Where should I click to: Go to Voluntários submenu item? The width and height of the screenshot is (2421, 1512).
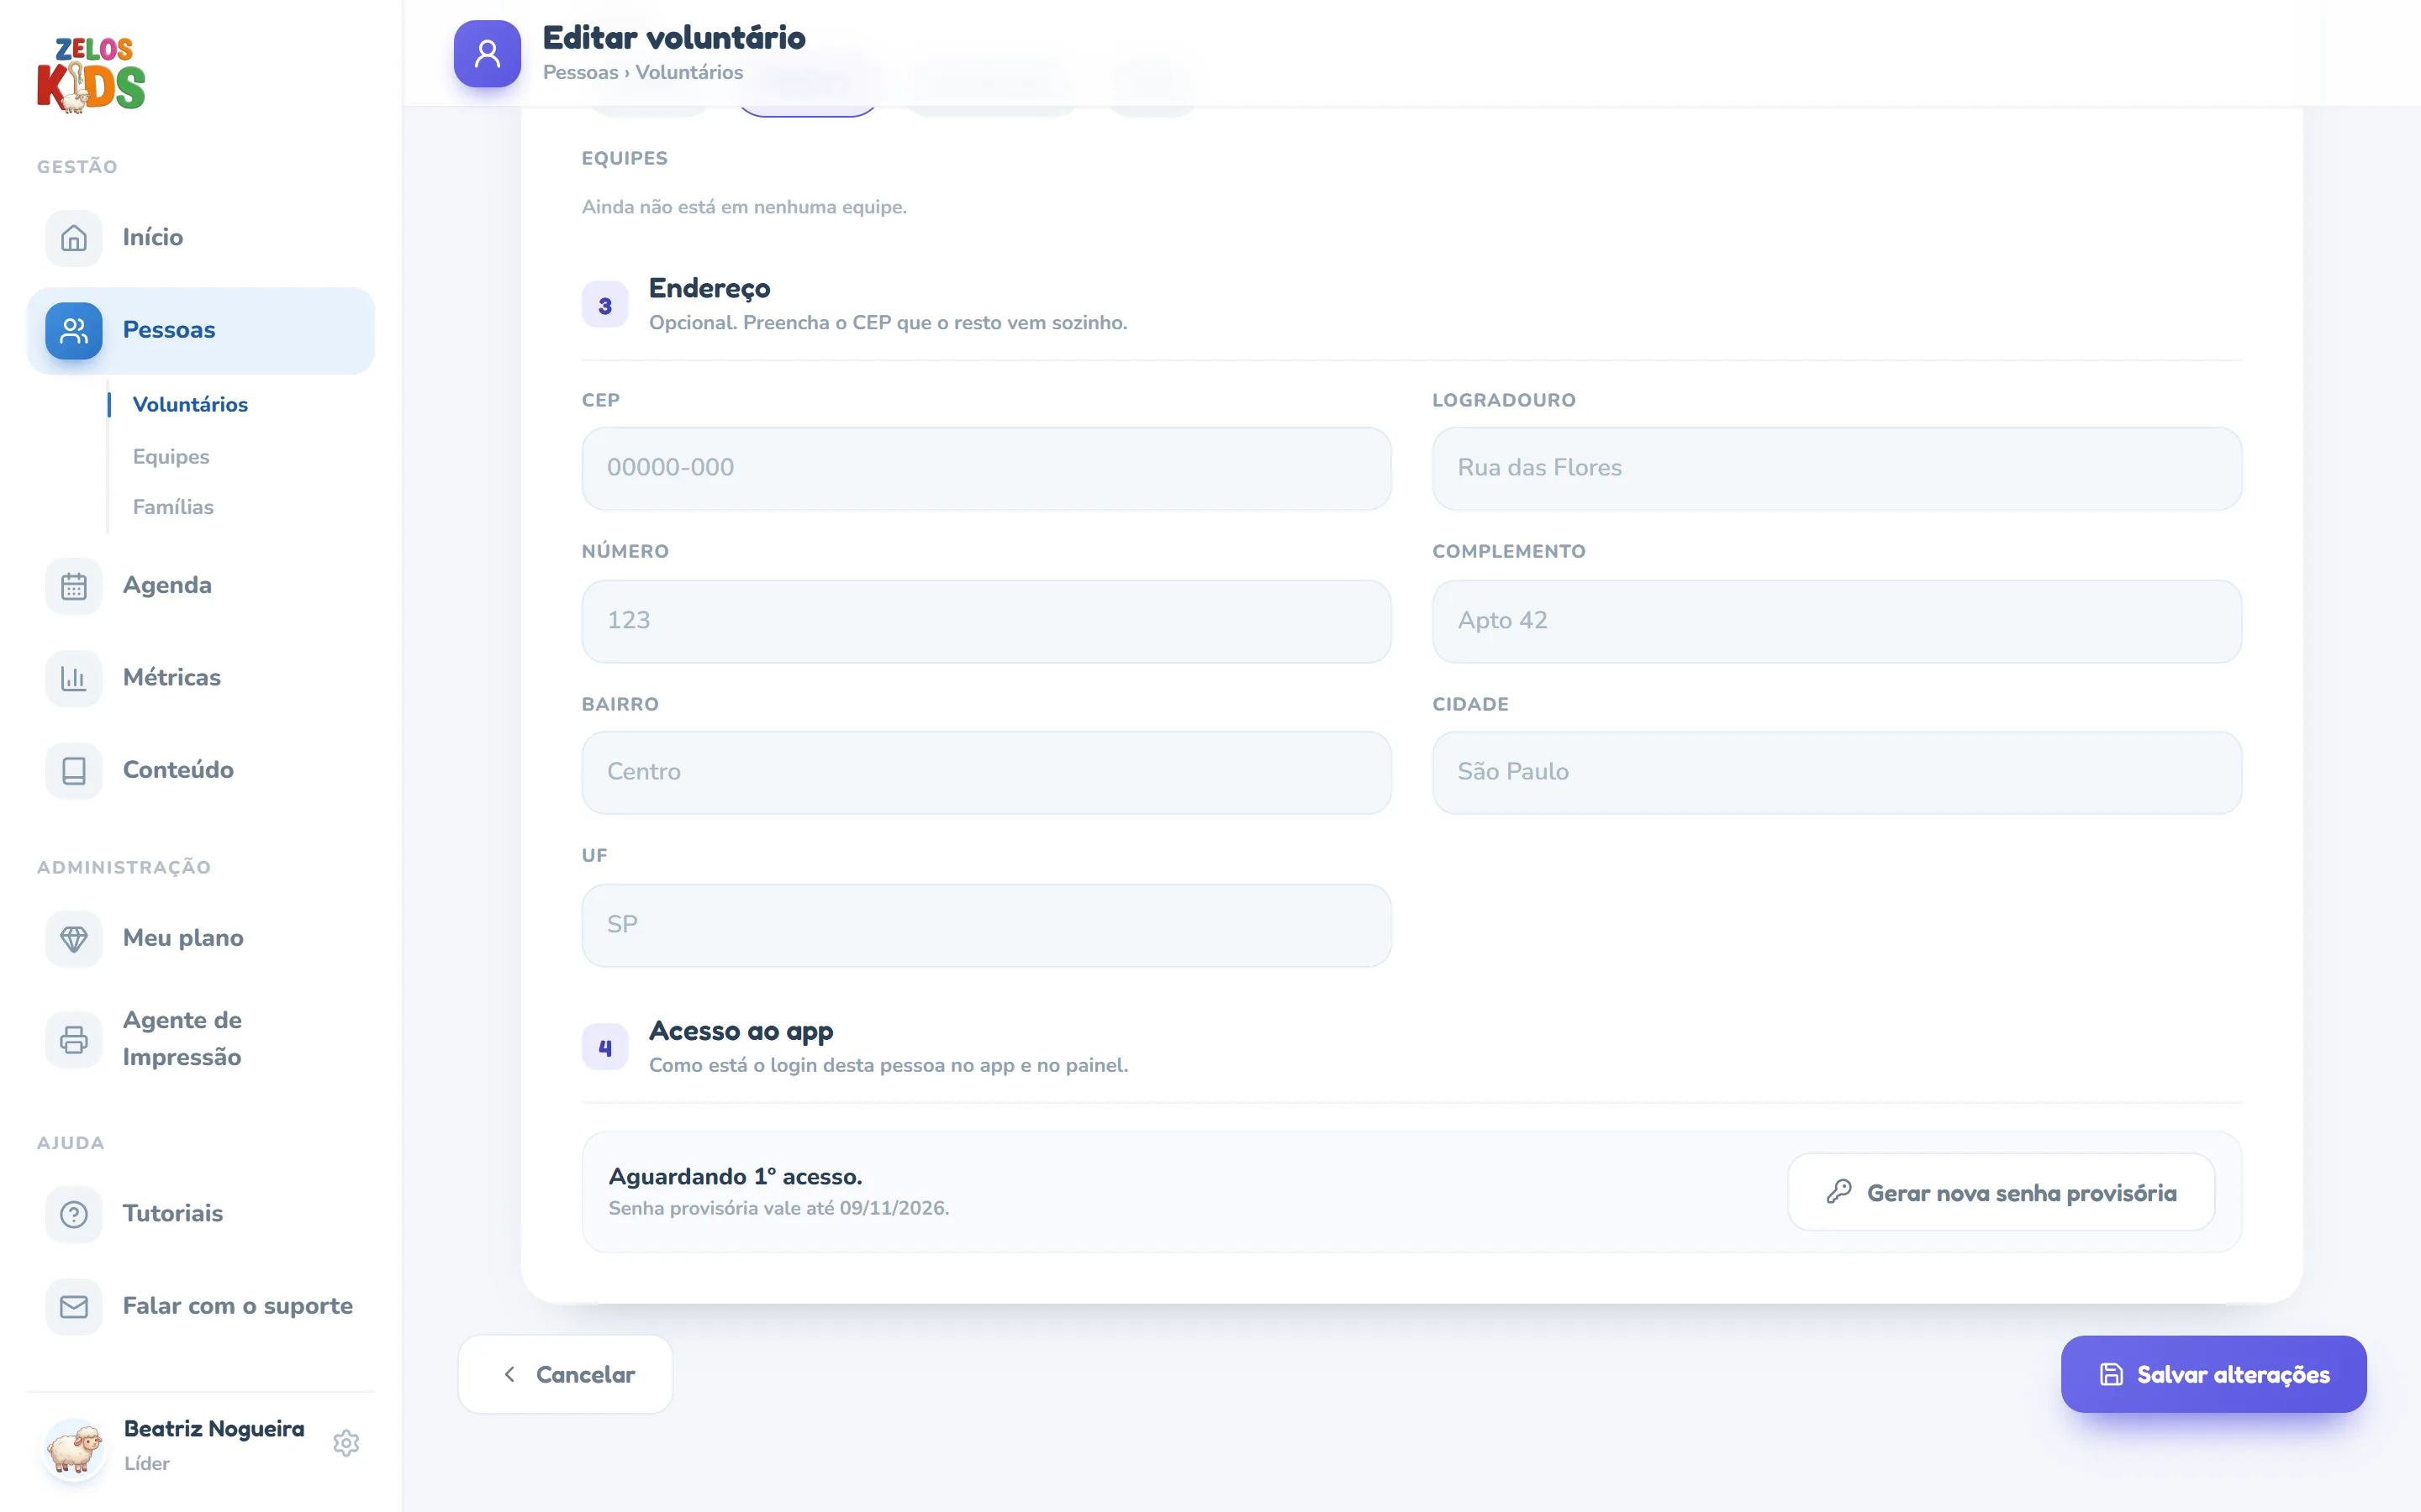[190, 404]
